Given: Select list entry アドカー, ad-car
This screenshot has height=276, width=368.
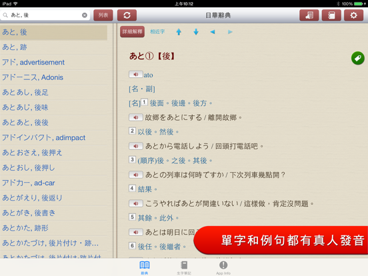Looking at the screenshot, I should [x=53, y=183].
